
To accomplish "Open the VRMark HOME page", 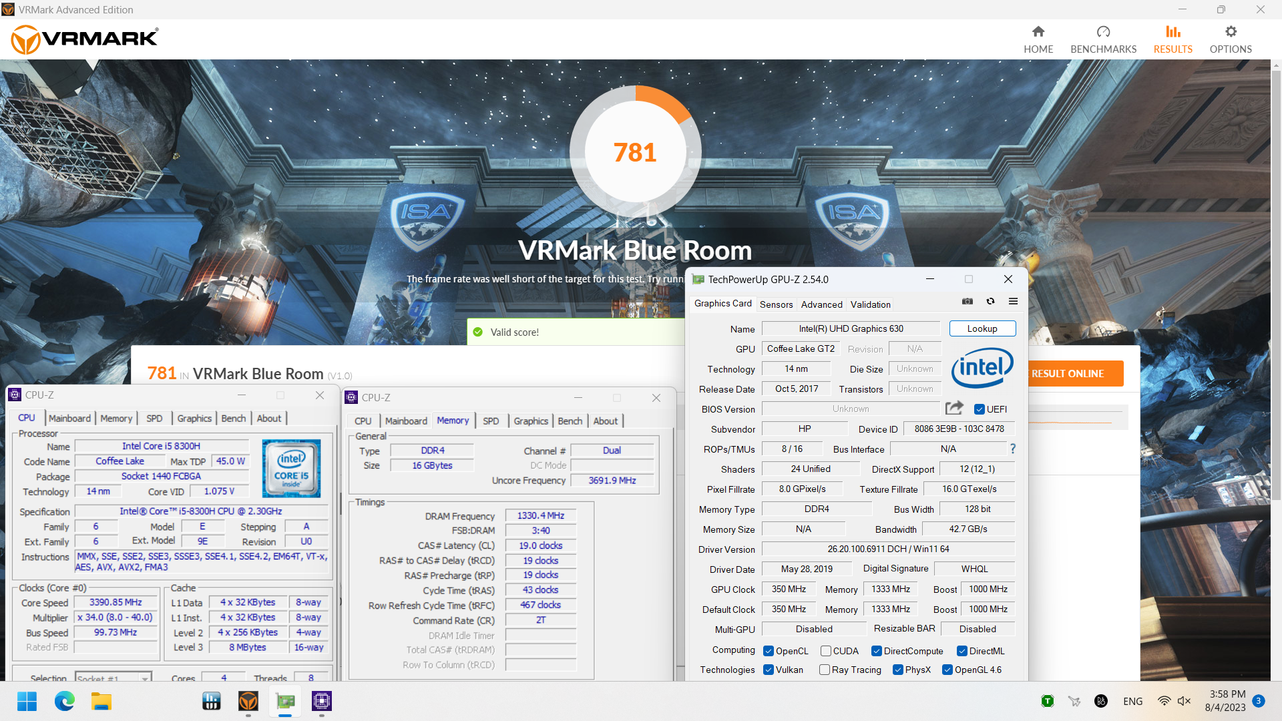I will [1038, 39].
